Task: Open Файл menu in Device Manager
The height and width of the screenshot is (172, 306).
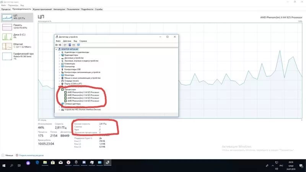Action: coord(58,41)
